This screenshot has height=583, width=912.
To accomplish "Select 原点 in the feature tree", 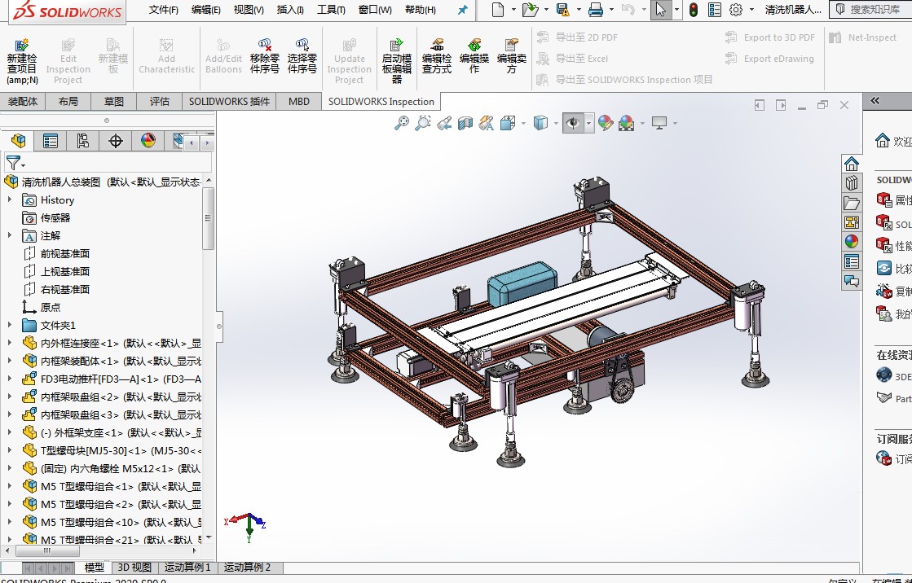I will click(51, 307).
